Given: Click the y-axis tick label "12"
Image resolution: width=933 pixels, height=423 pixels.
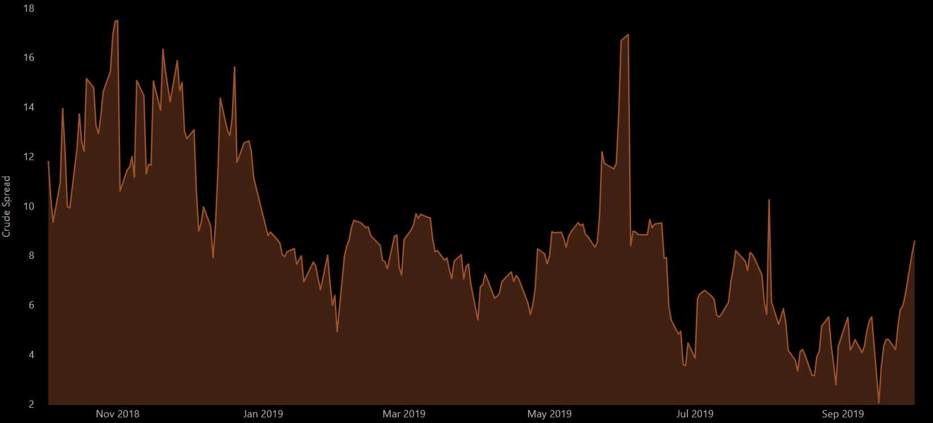Looking at the screenshot, I should coord(29,157).
